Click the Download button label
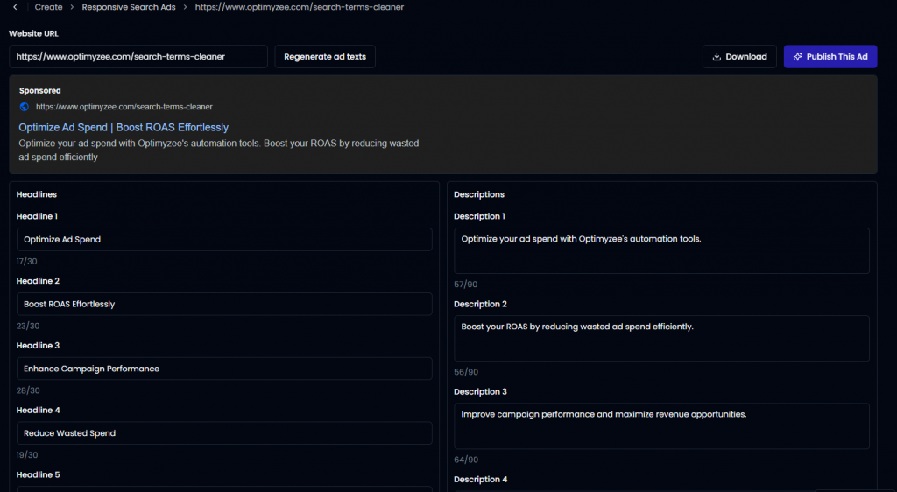The image size is (897, 492). (745, 57)
